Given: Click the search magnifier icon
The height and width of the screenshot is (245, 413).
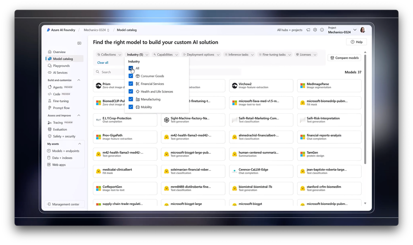Looking at the screenshot, I should [x=98, y=72].
